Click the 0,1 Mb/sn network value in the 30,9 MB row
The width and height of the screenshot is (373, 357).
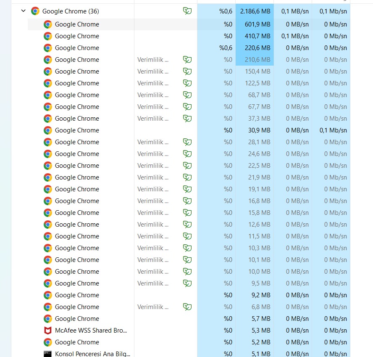pos(333,130)
